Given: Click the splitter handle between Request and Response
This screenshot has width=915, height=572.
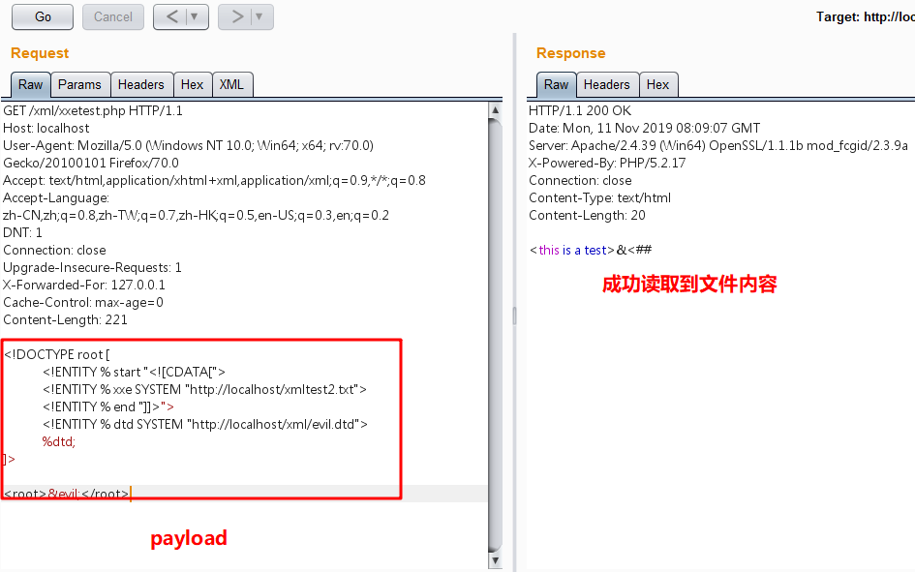Looking at the screenshot, I should [x=514, y=316].
